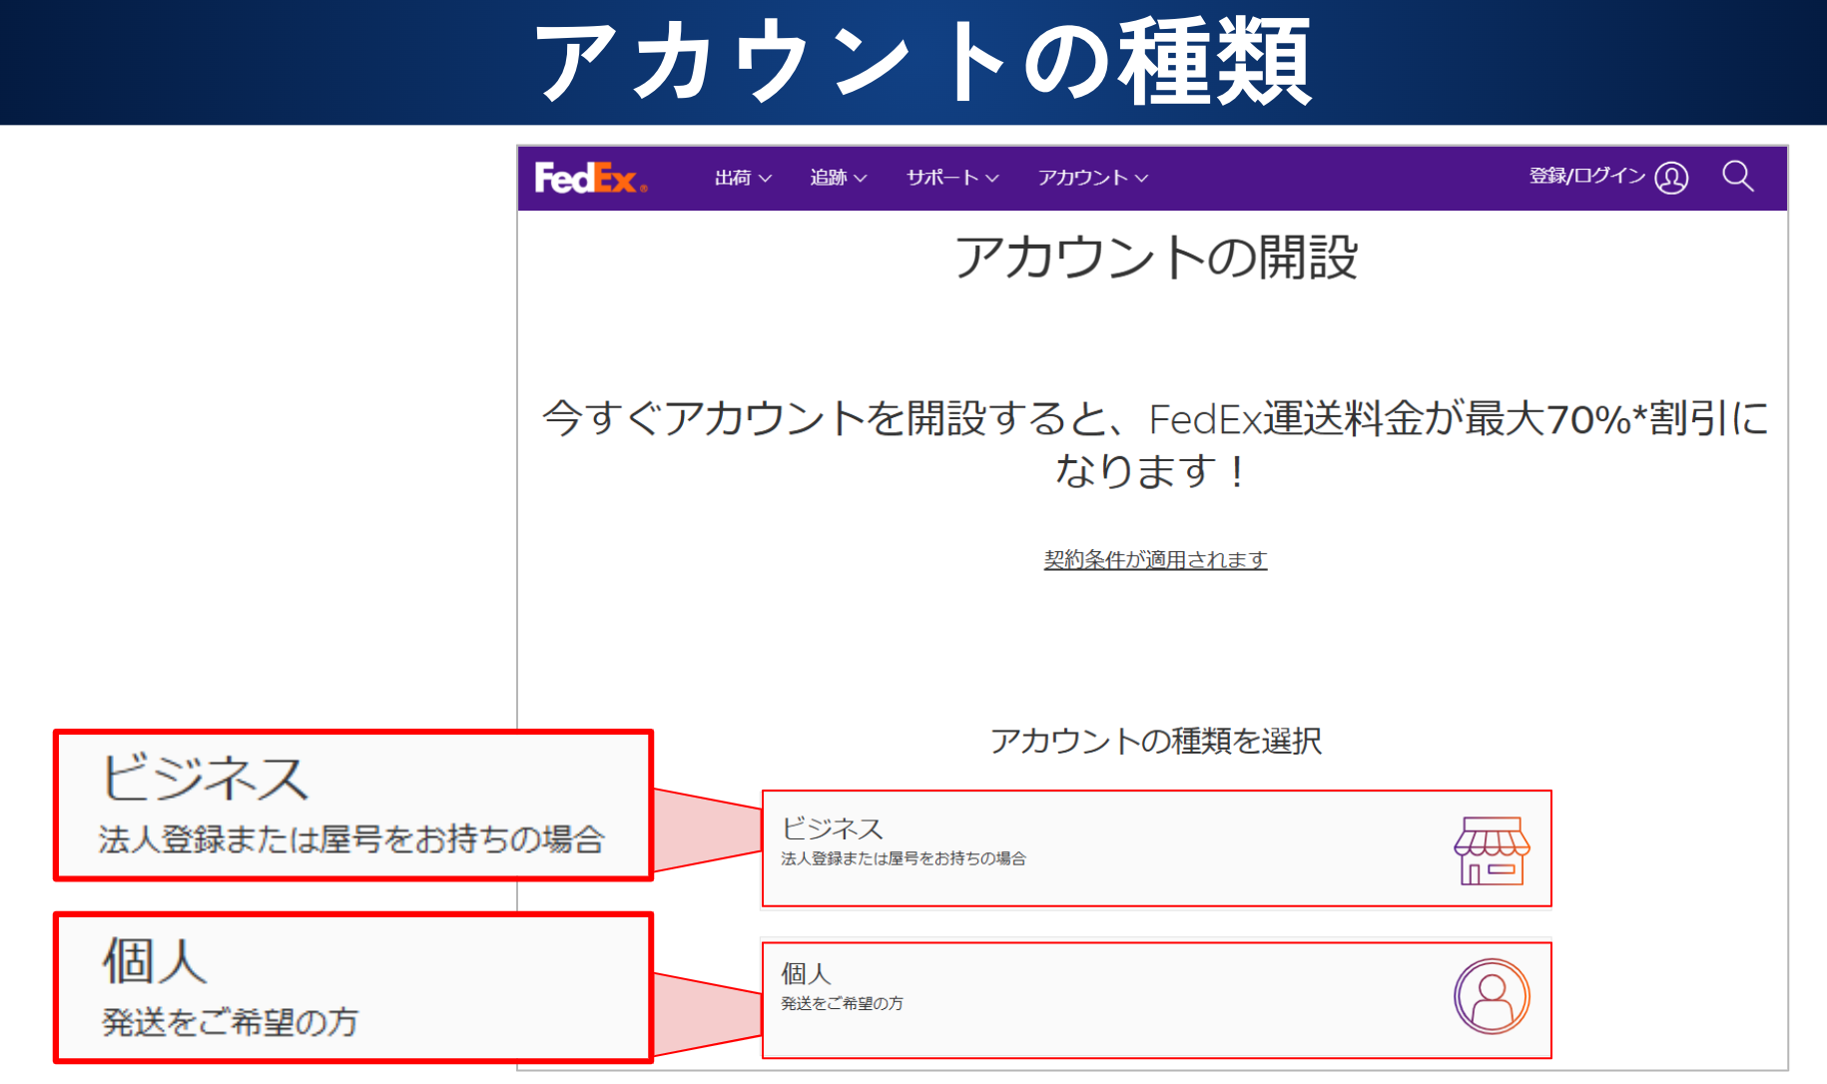The width and height of the screenshot is (1827, 1084).
Task: Open the サポート menu
Action: tap(952, 178)
